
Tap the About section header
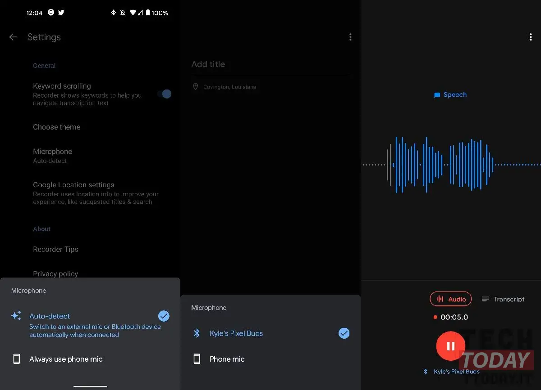click(x=42, y=229)
